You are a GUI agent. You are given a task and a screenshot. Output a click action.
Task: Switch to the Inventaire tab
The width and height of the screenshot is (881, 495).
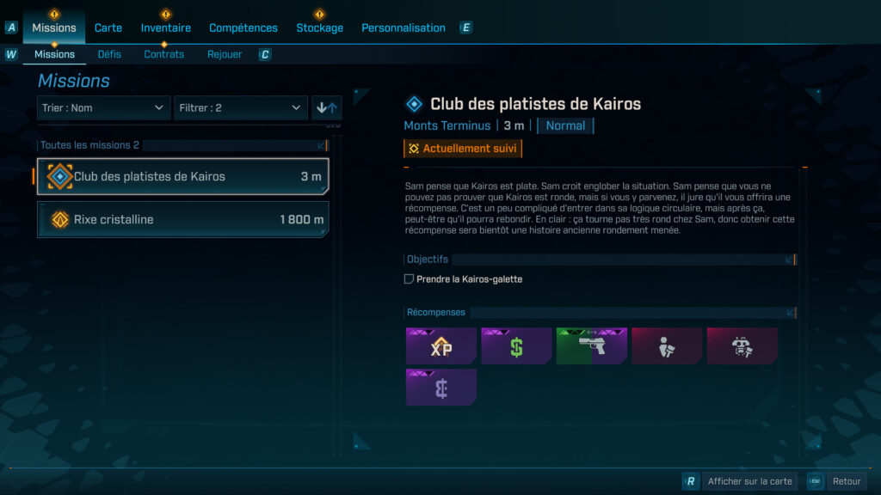point(166,27)
